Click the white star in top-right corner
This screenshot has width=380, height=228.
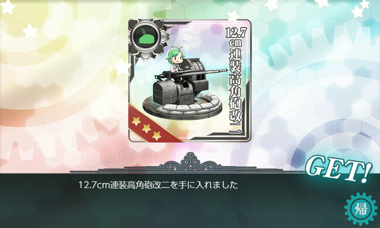click(365, 4)
